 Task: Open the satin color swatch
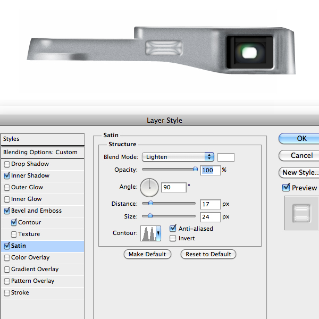click(226, 157)
